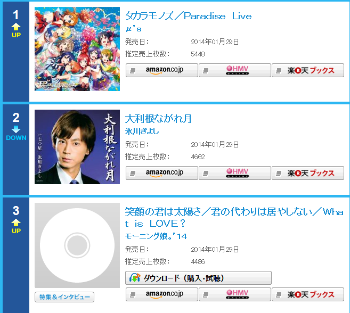This screenshot has height=313, width=350.
Task: Click the blank CD placeholder thumbnail
Action: tap(77, 245)
